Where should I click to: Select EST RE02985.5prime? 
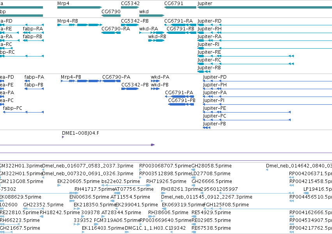click(211, 221)
